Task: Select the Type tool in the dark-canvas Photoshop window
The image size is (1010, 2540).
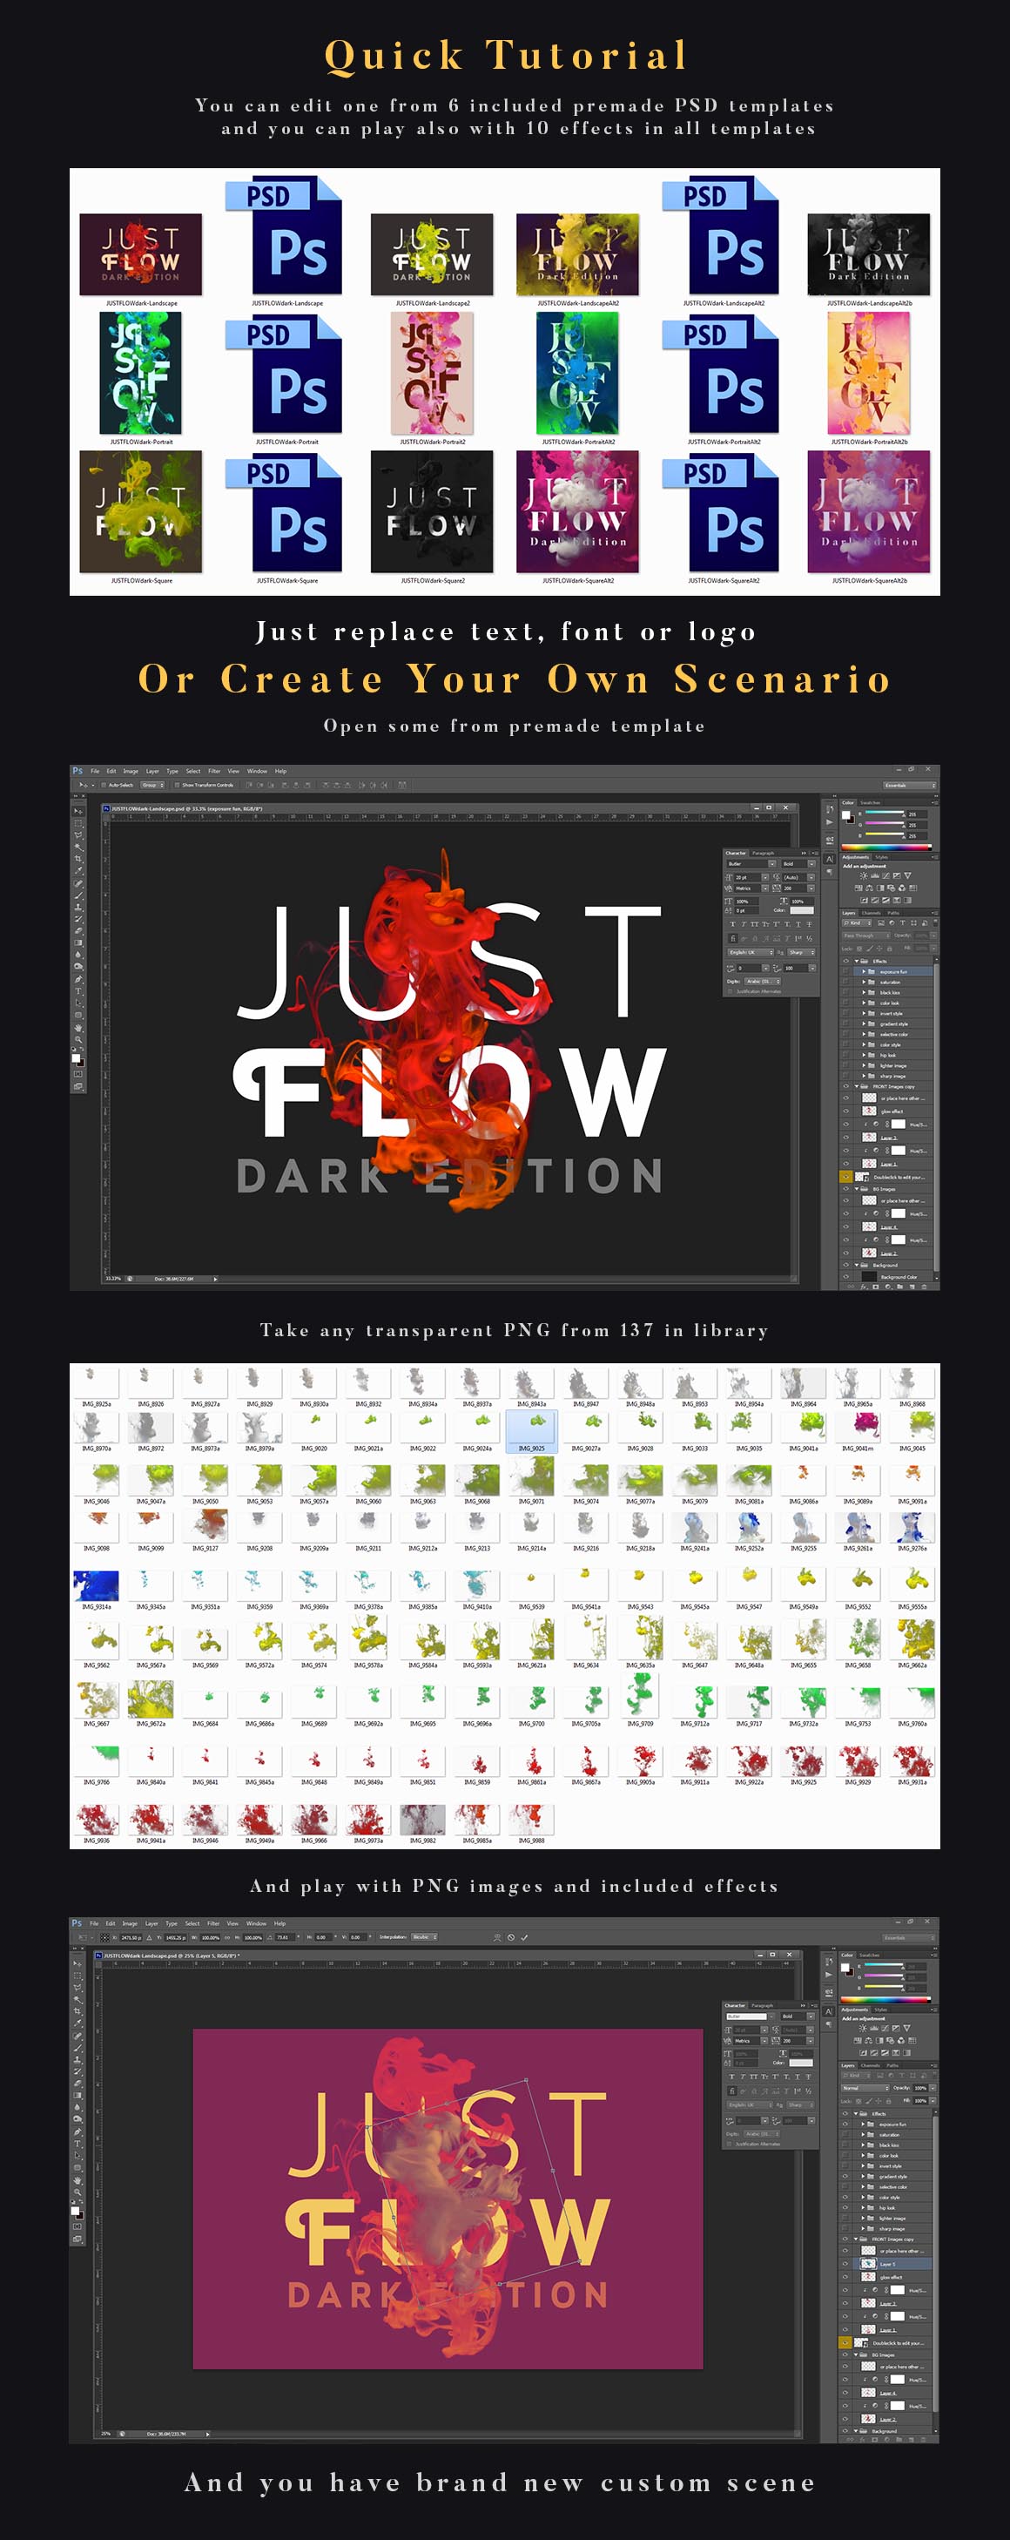Action: (x=77, y=991)
